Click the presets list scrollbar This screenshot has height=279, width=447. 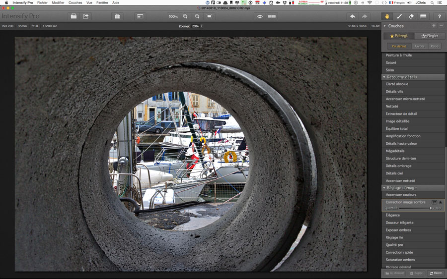(x=446, y=188)
